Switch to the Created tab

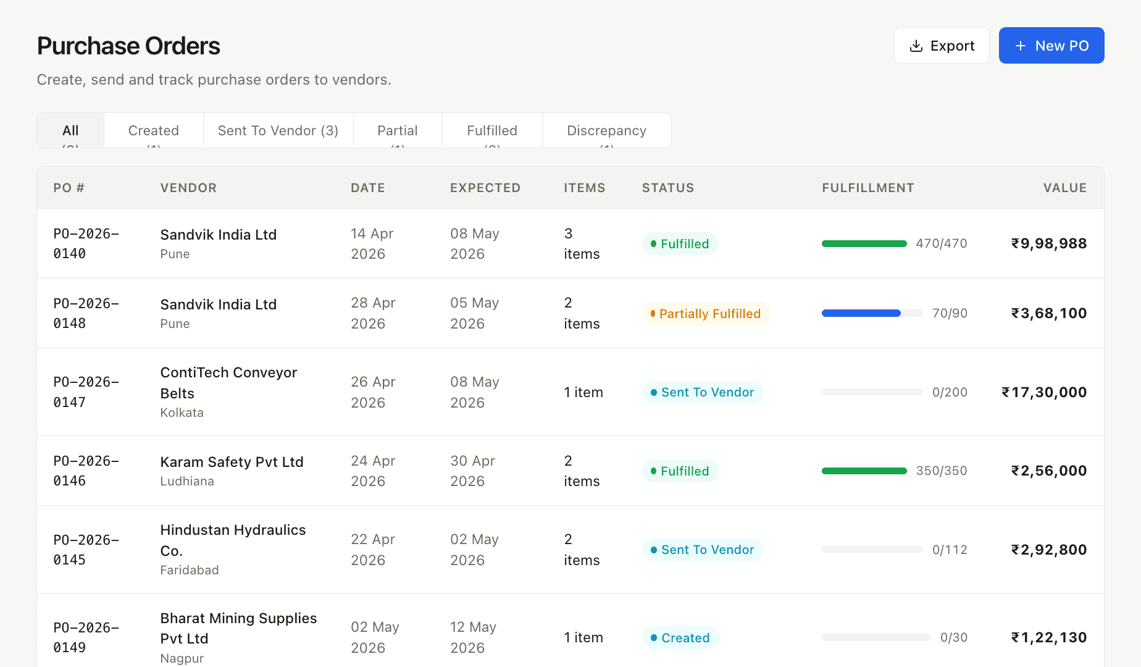coord(154,130)
